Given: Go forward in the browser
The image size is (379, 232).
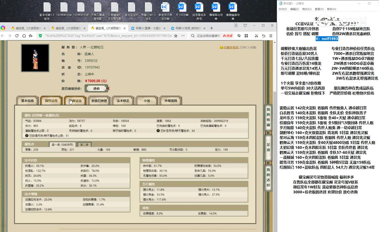Looking at the screenshot, I should coord(10,36).
